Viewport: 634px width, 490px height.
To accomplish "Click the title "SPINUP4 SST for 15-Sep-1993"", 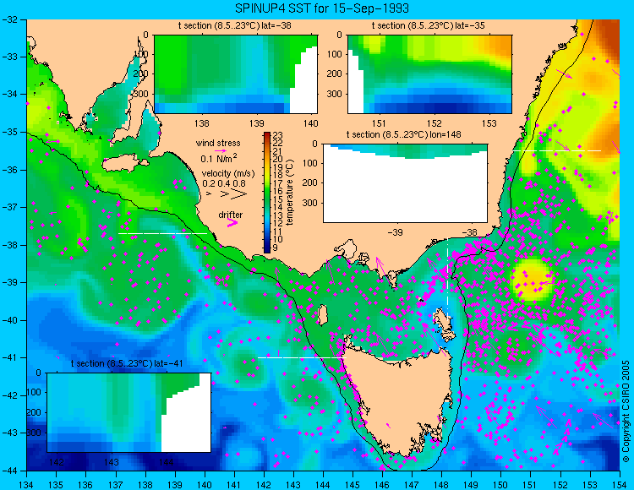I will coord(322,8).
